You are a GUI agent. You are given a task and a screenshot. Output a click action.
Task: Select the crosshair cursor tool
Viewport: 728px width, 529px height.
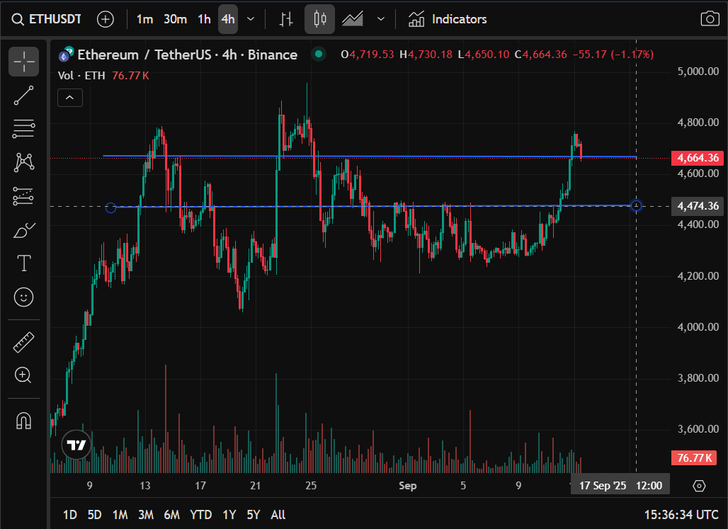pyautogui.click(x=23, y=62)
